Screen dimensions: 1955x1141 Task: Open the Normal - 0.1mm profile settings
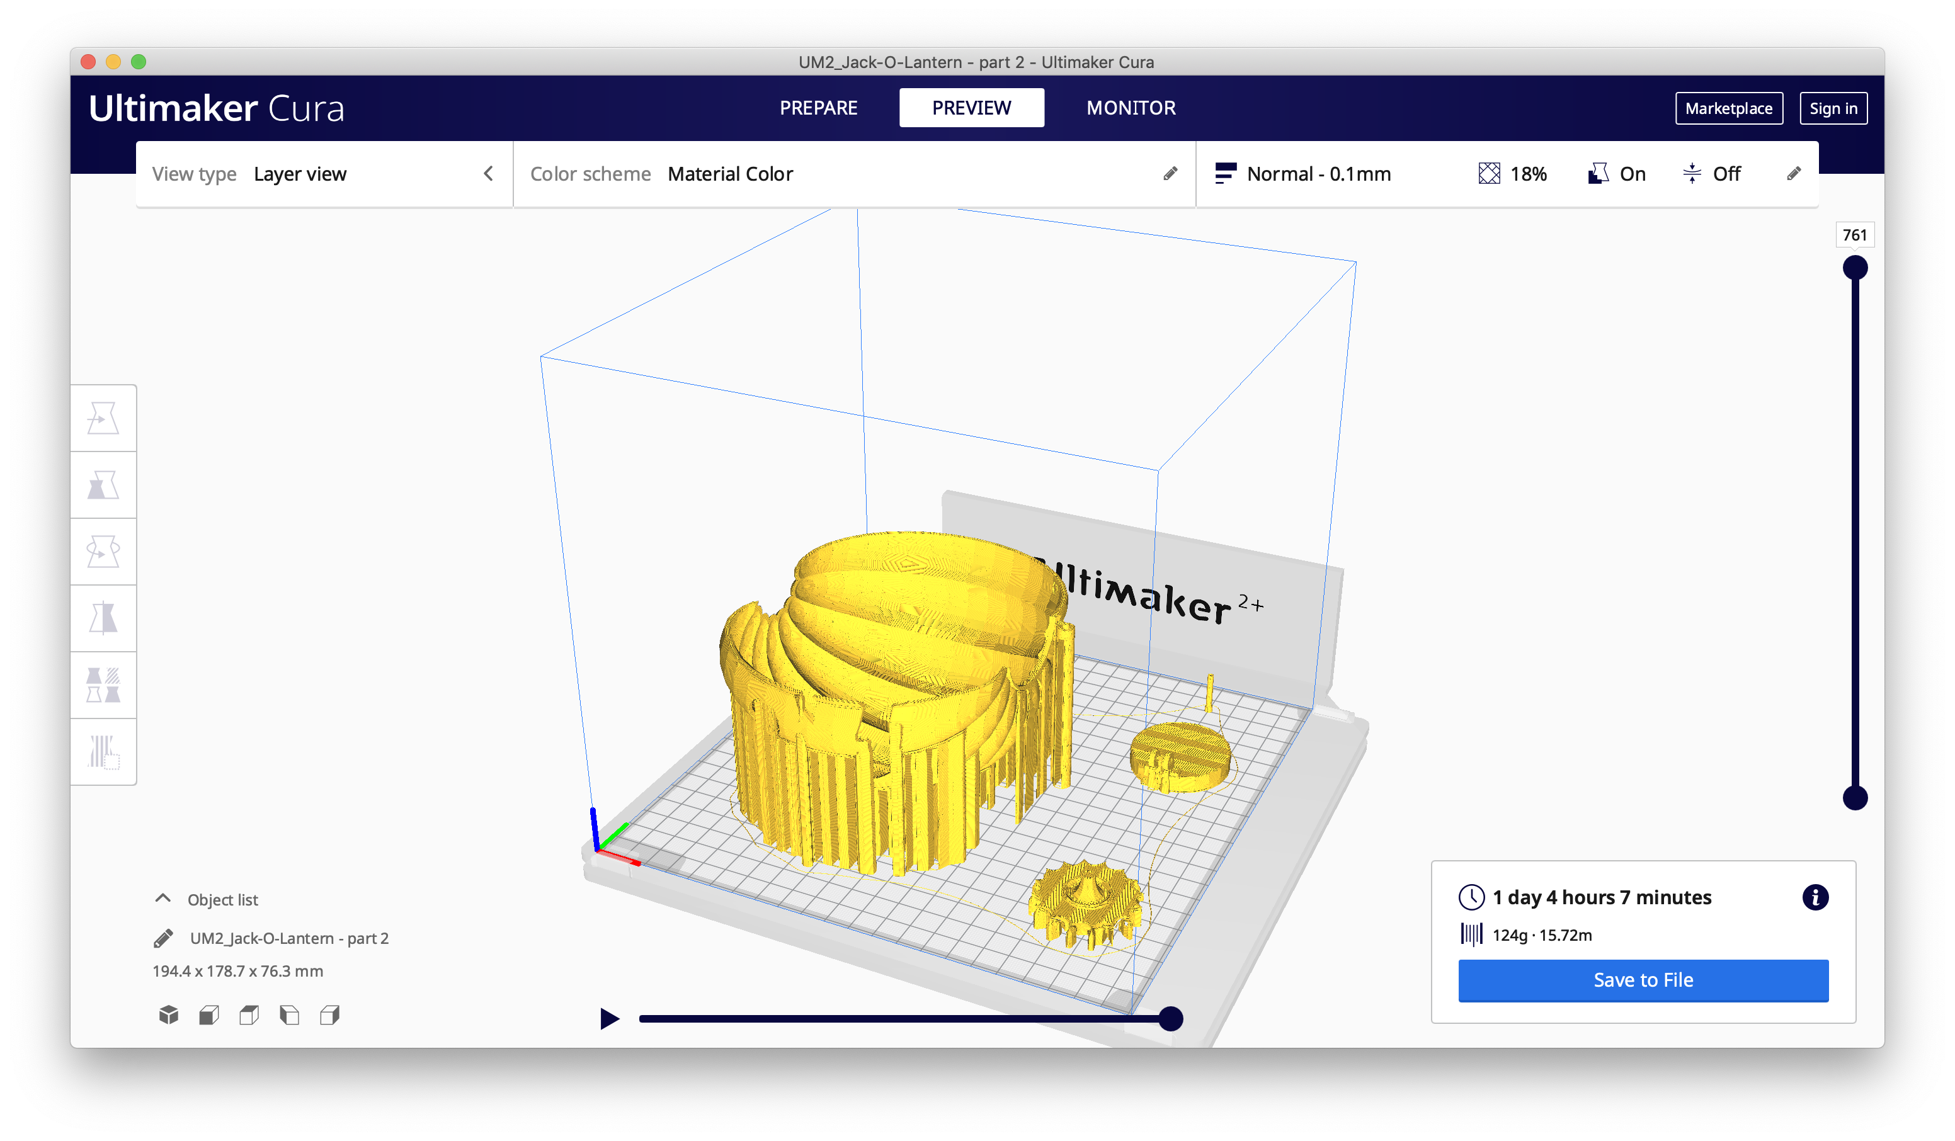tap(1507, 174)
